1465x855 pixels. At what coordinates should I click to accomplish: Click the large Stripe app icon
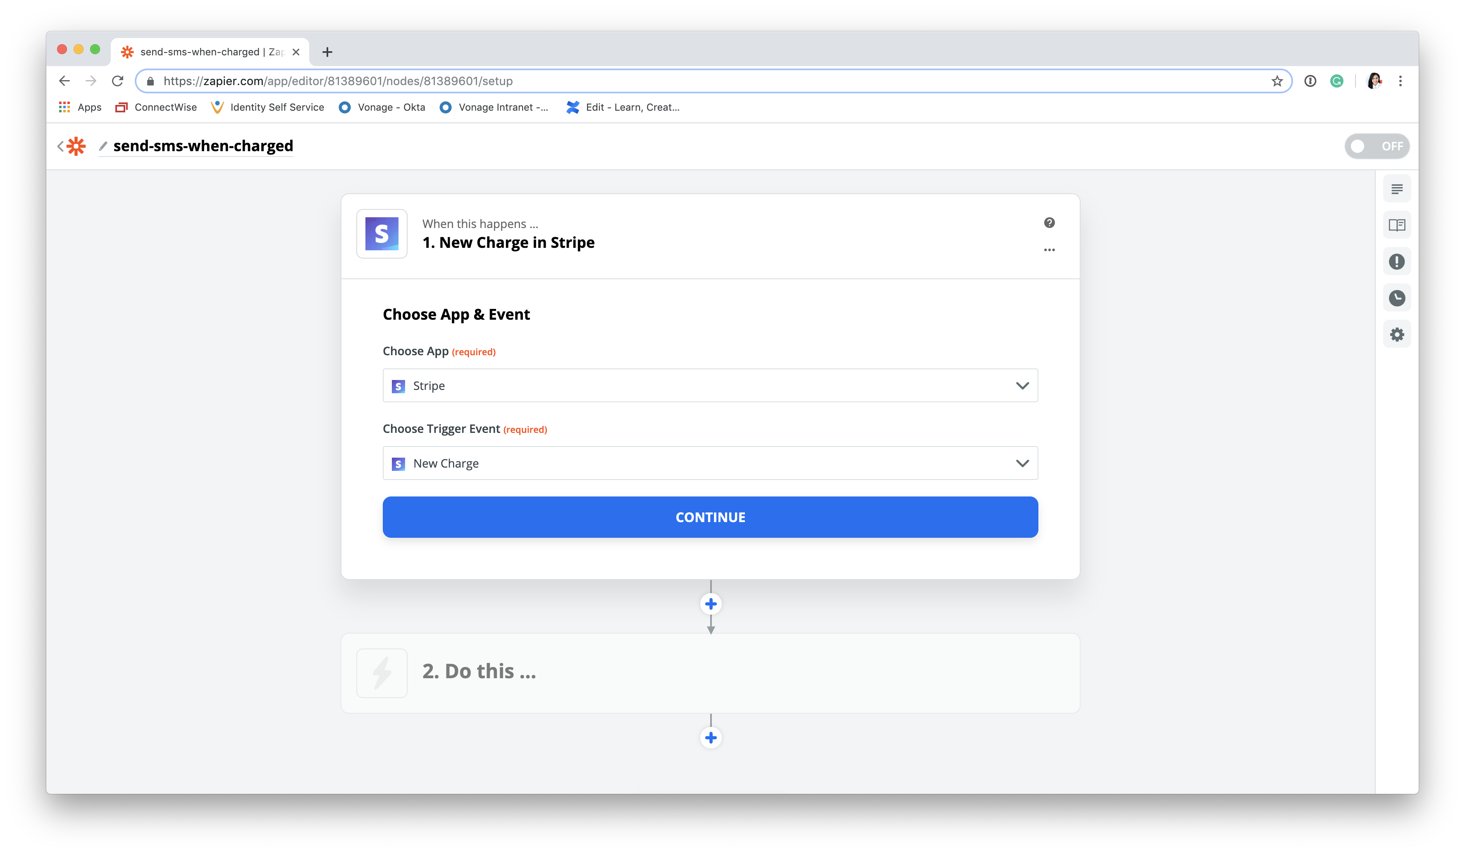coord(382,233)
